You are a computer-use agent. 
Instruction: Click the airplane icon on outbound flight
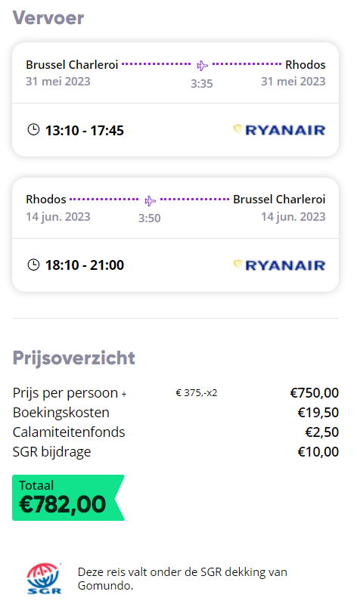coord(202,65)
